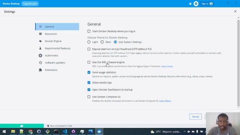Click the bug troubleshoot icon in header
Image resolution: width=240 pixels, height=135 pixels.
pyautogui.click(x=190, y=4)
